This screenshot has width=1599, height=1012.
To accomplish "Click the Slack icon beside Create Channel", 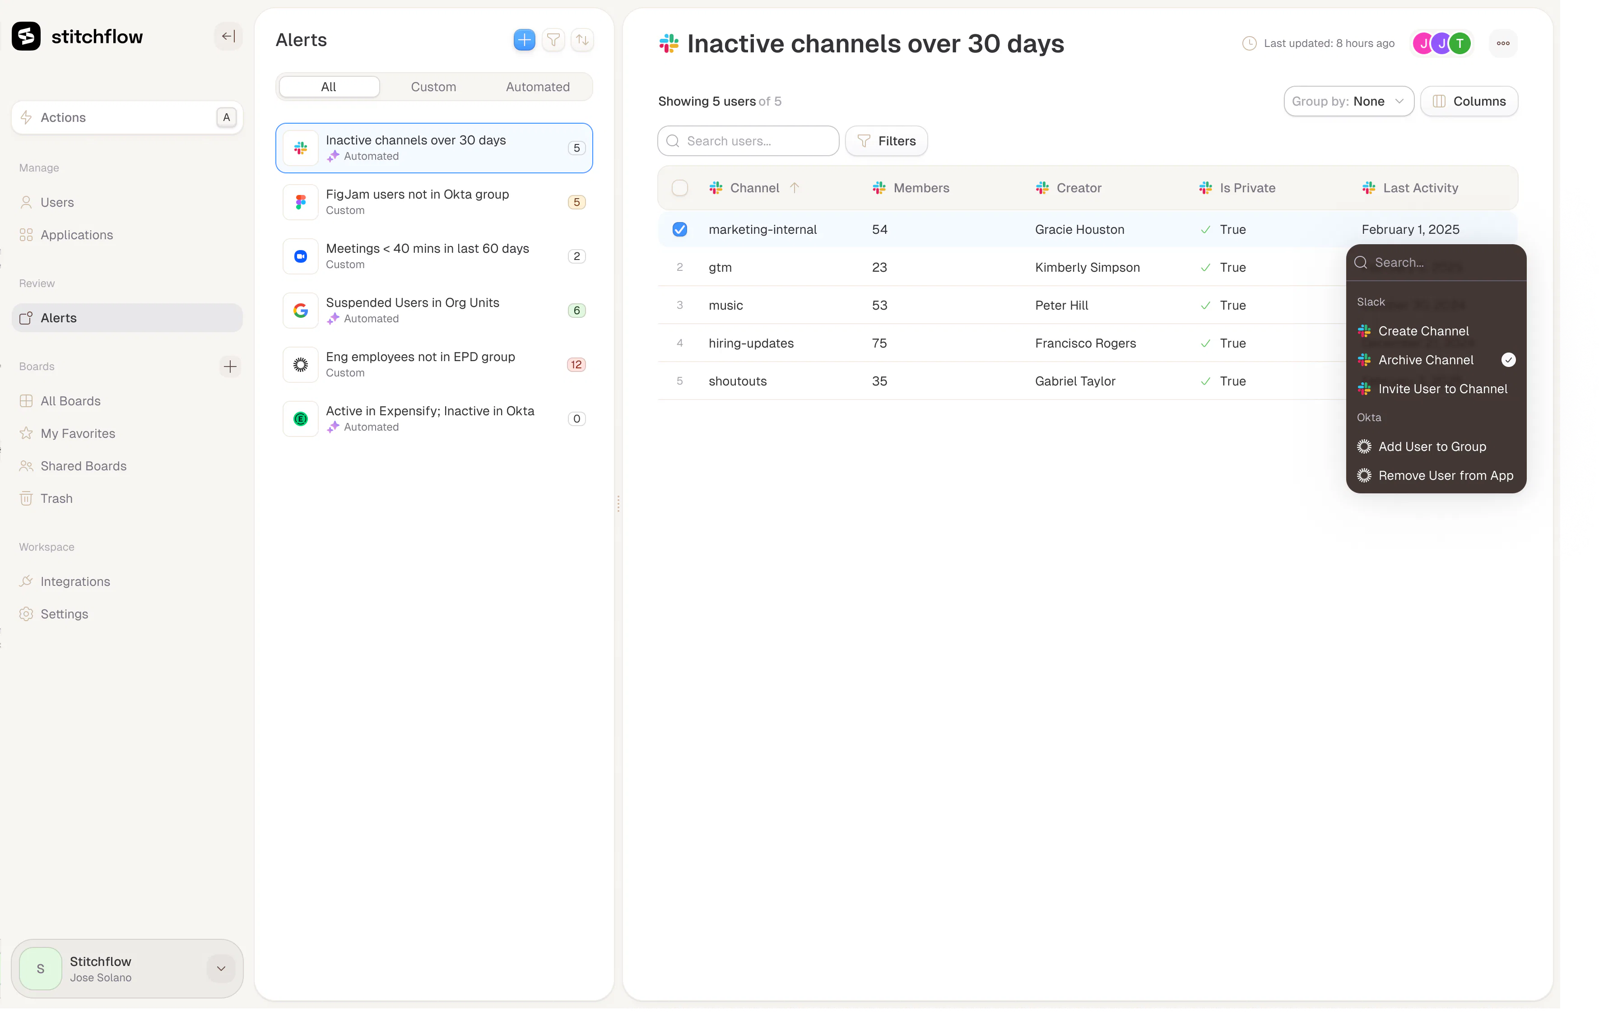I will pyautogui.click(x=1365, y=331).
